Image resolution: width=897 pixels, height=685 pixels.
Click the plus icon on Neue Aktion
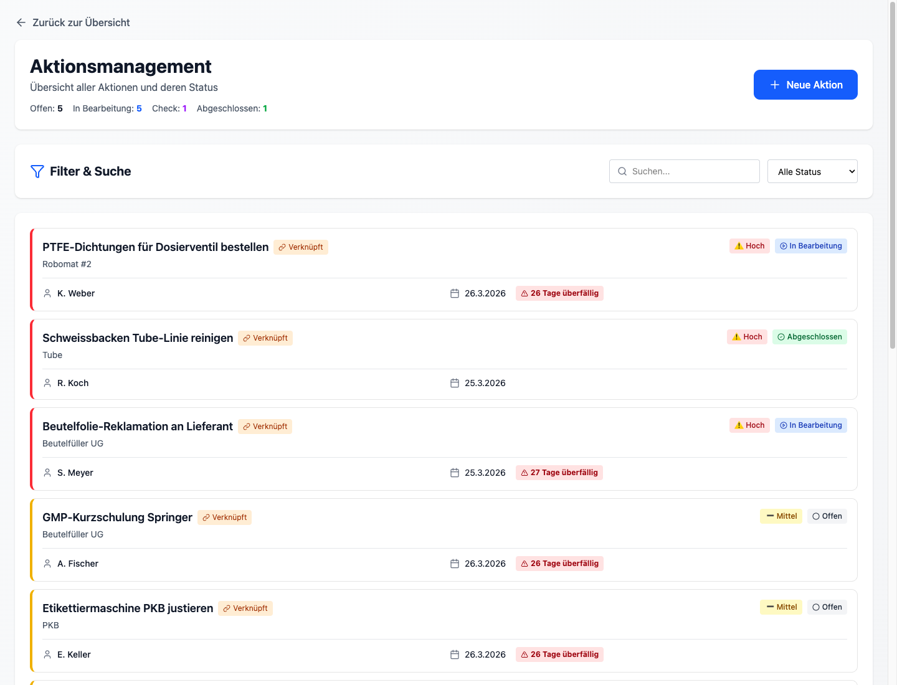tap(775, 85)
